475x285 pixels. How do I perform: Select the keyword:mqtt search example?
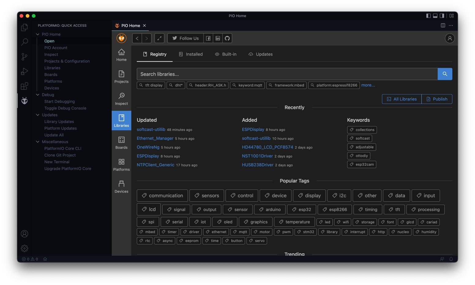point(247,85)
